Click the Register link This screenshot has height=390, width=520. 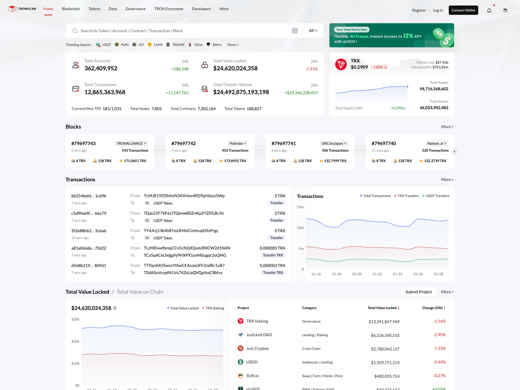click(x=419, y=10)
